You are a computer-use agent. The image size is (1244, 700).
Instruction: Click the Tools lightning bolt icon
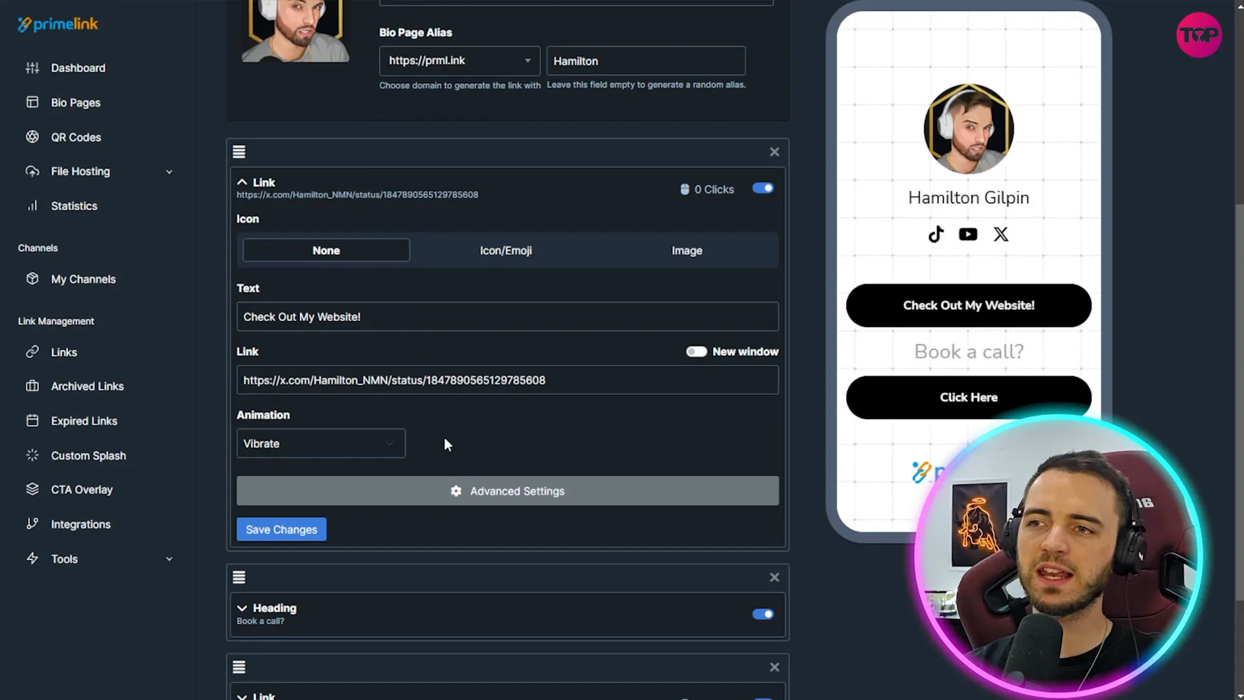32,558
